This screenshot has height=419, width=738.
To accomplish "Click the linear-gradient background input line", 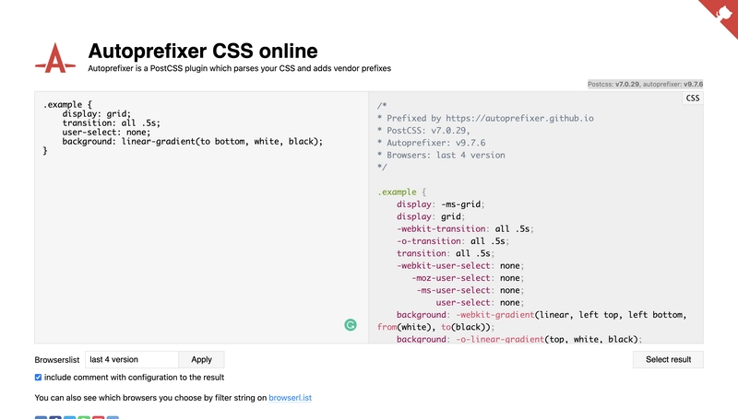I will pyautogui.click(x=193, y=142).
